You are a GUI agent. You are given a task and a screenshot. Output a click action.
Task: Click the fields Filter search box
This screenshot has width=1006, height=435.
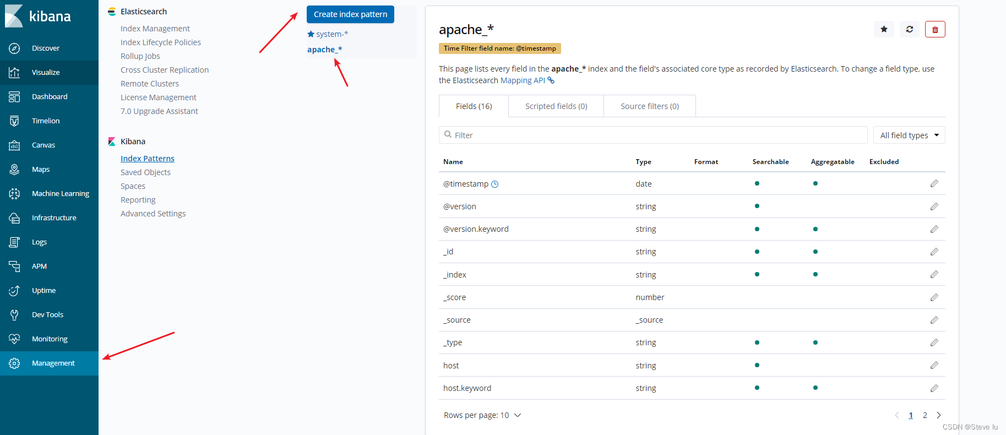click(653, 135)
